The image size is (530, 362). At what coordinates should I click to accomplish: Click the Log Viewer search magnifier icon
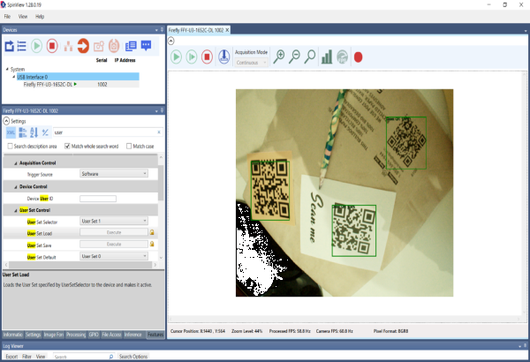pyautogui.click(x=111, y=357)
